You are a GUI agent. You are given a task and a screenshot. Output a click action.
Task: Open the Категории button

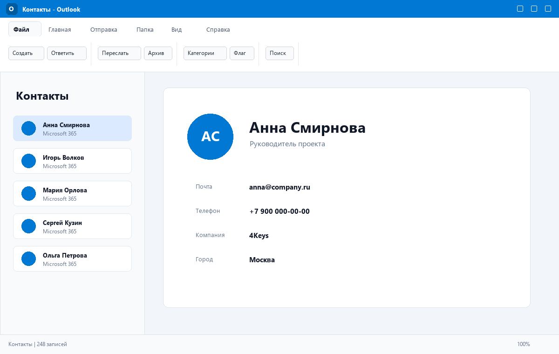[x=205, y=53]
